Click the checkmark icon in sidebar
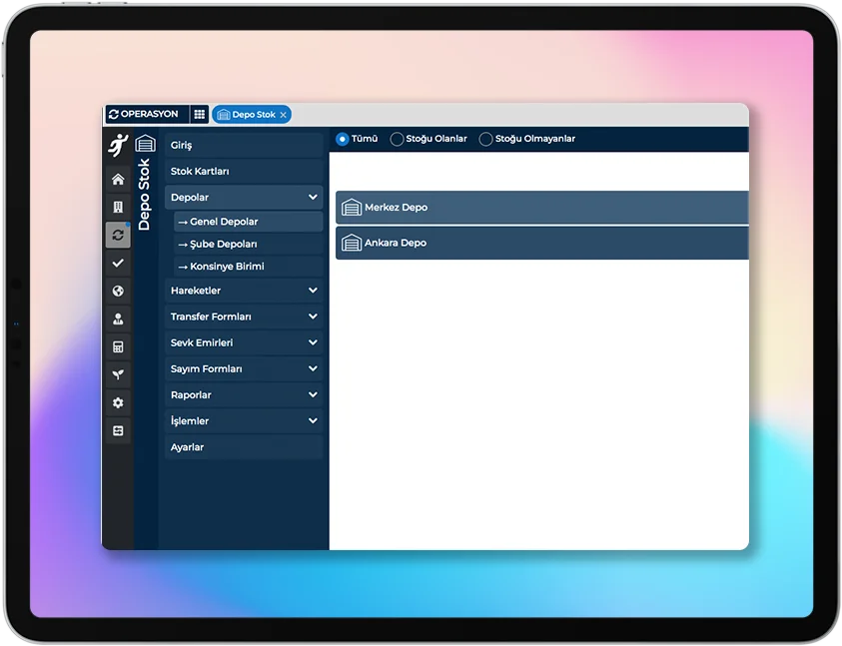Viewport: 842px width, 646px height. click(118, 263)
